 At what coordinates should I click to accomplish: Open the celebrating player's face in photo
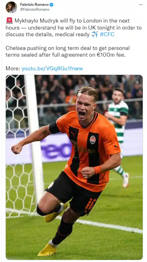click(85, 109)
